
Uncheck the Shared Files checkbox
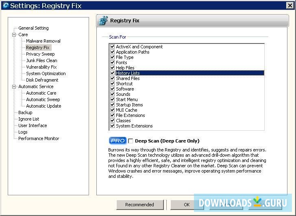point(113,78)
